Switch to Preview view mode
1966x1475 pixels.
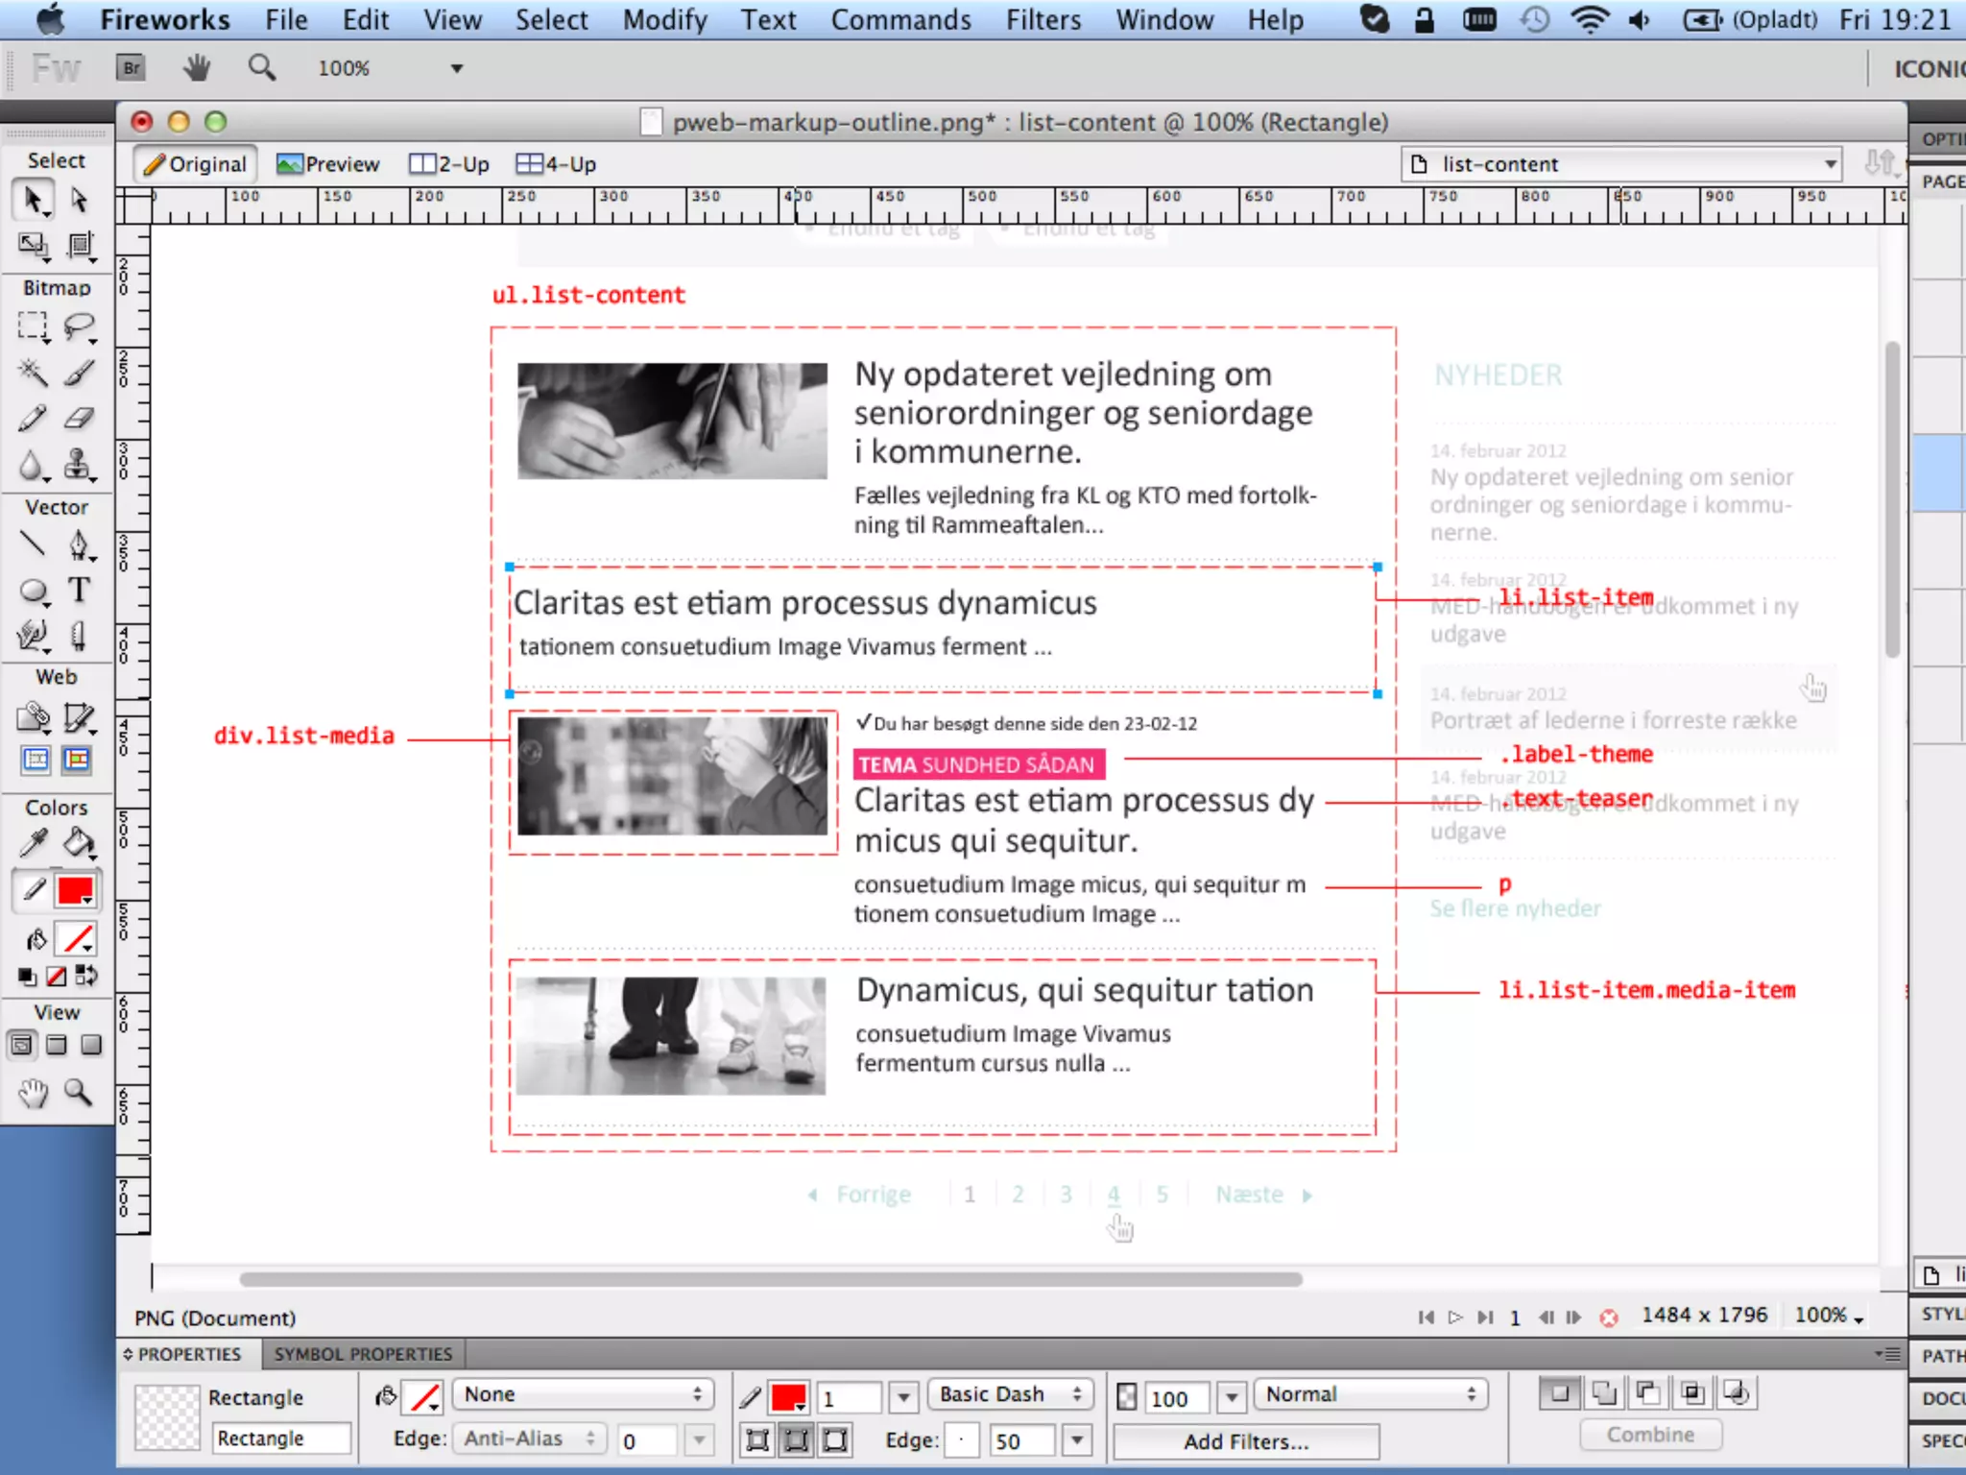point(328,164)
